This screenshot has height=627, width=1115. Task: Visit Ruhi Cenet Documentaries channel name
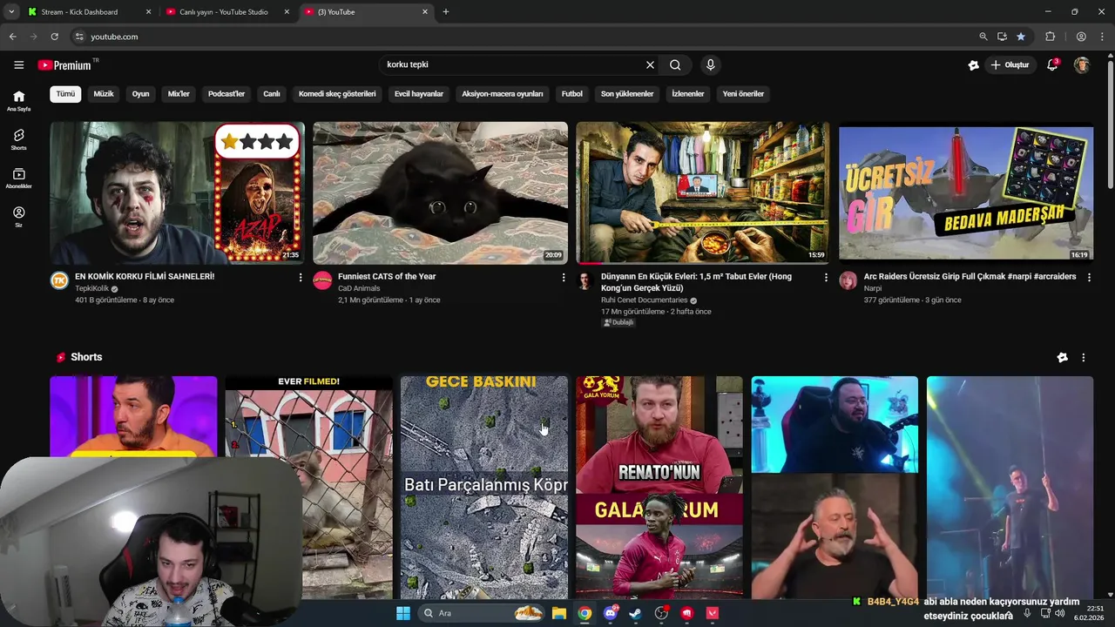pyautogui.click(x=644, y=300)
